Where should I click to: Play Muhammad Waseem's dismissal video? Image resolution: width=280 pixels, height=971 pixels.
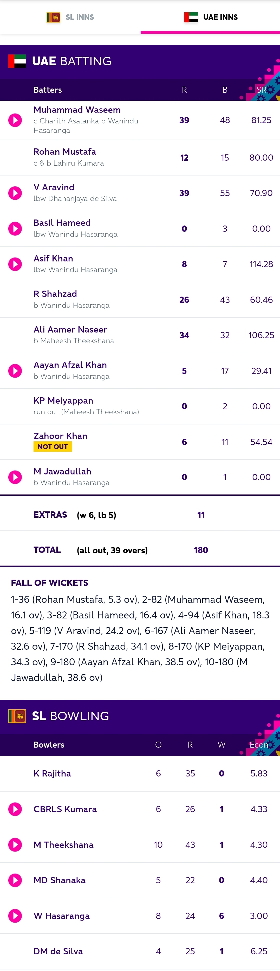[x=15, y=120]
